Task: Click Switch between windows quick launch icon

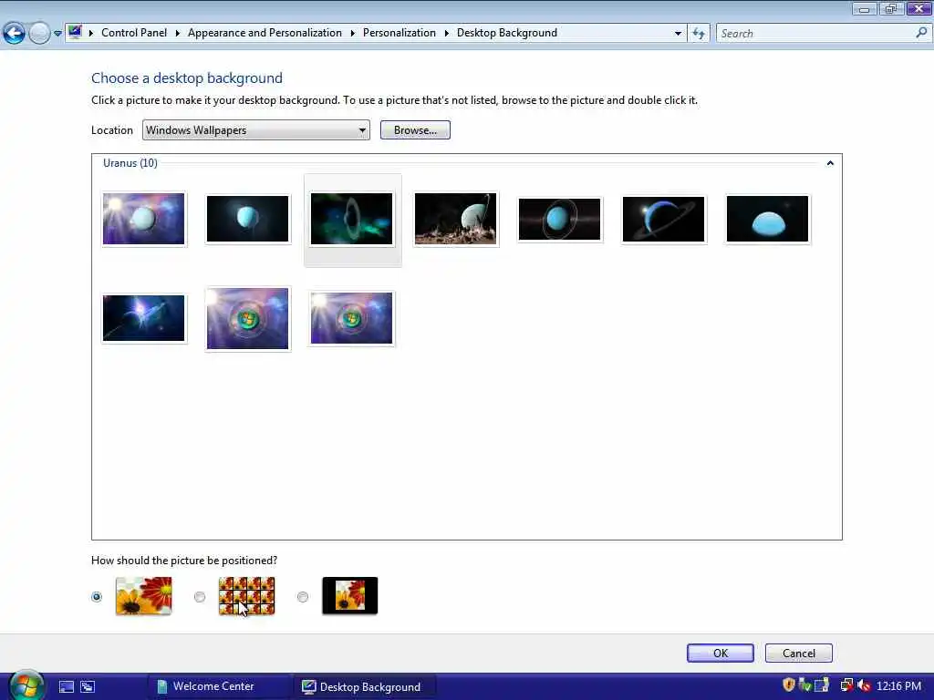Action: [88, 686]
